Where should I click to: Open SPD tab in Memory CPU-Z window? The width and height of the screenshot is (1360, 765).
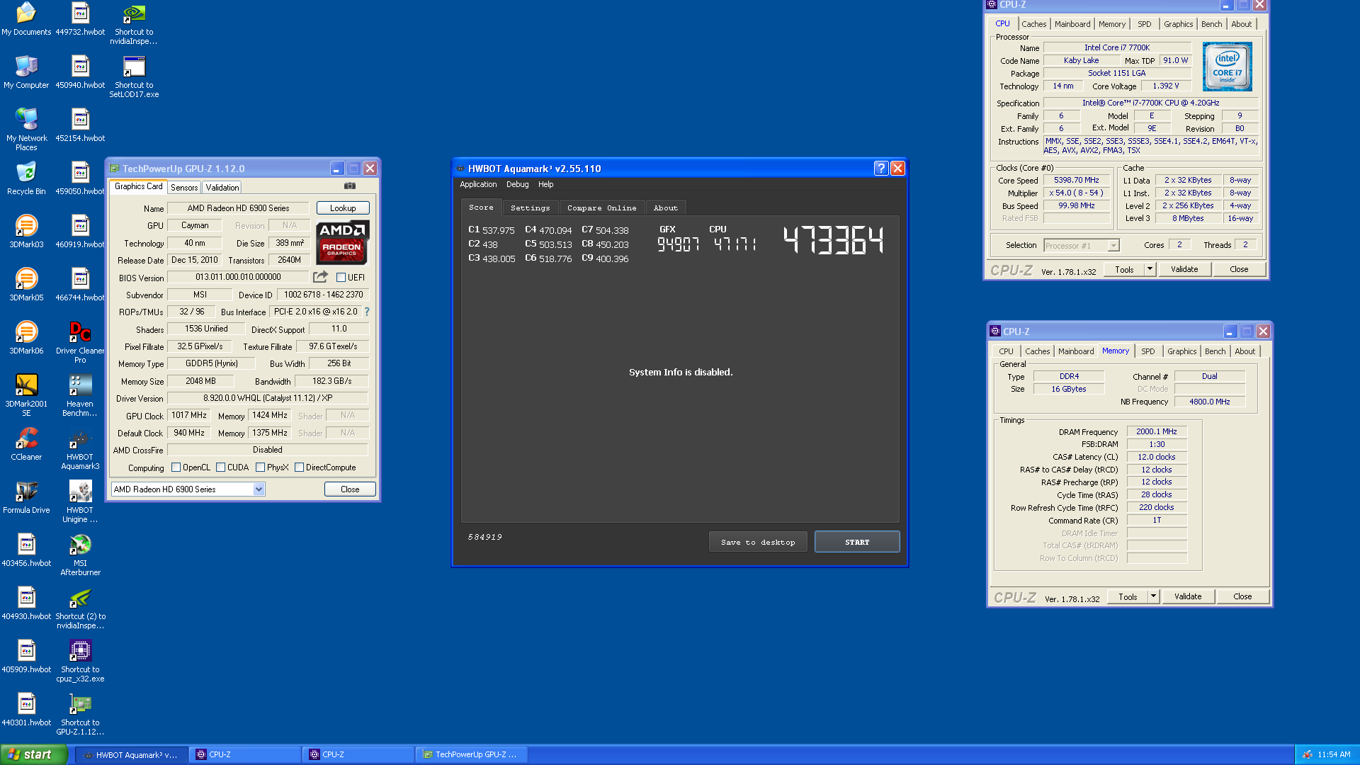pos(1147,351)
